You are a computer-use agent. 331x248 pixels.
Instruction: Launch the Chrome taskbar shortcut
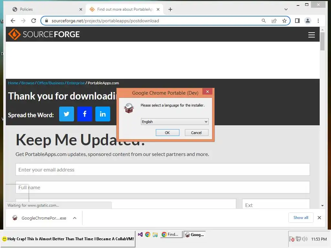point(147,234)
